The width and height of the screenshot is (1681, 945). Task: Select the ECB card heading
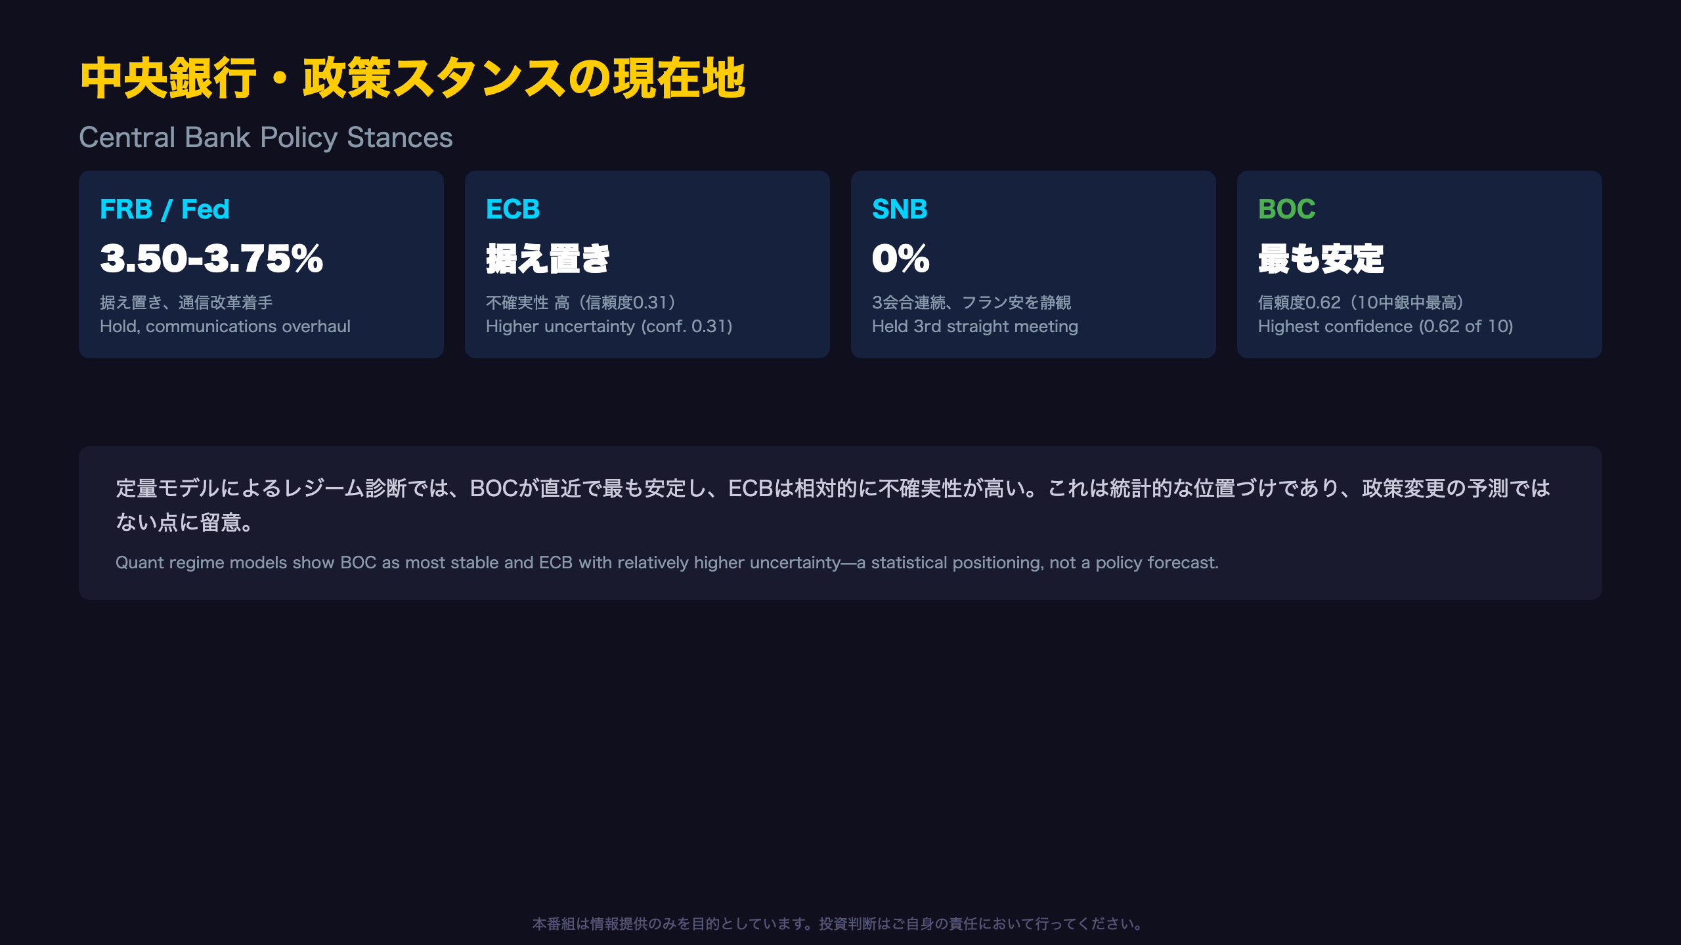513,209
